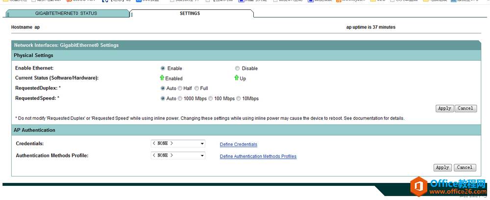Click the inline power warning note text
Image resolution: width=490 pixels, height=200 pixels.
[210, 118]
